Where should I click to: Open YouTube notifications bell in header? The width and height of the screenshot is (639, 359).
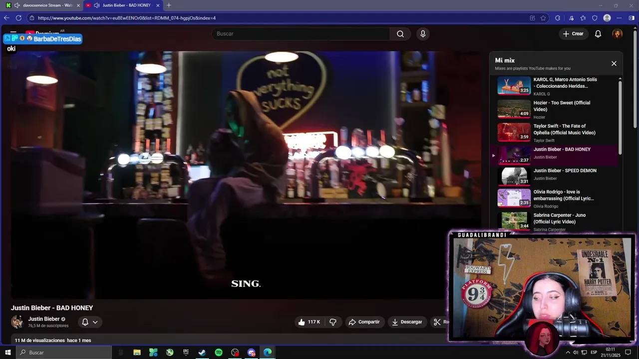[598, 34]
